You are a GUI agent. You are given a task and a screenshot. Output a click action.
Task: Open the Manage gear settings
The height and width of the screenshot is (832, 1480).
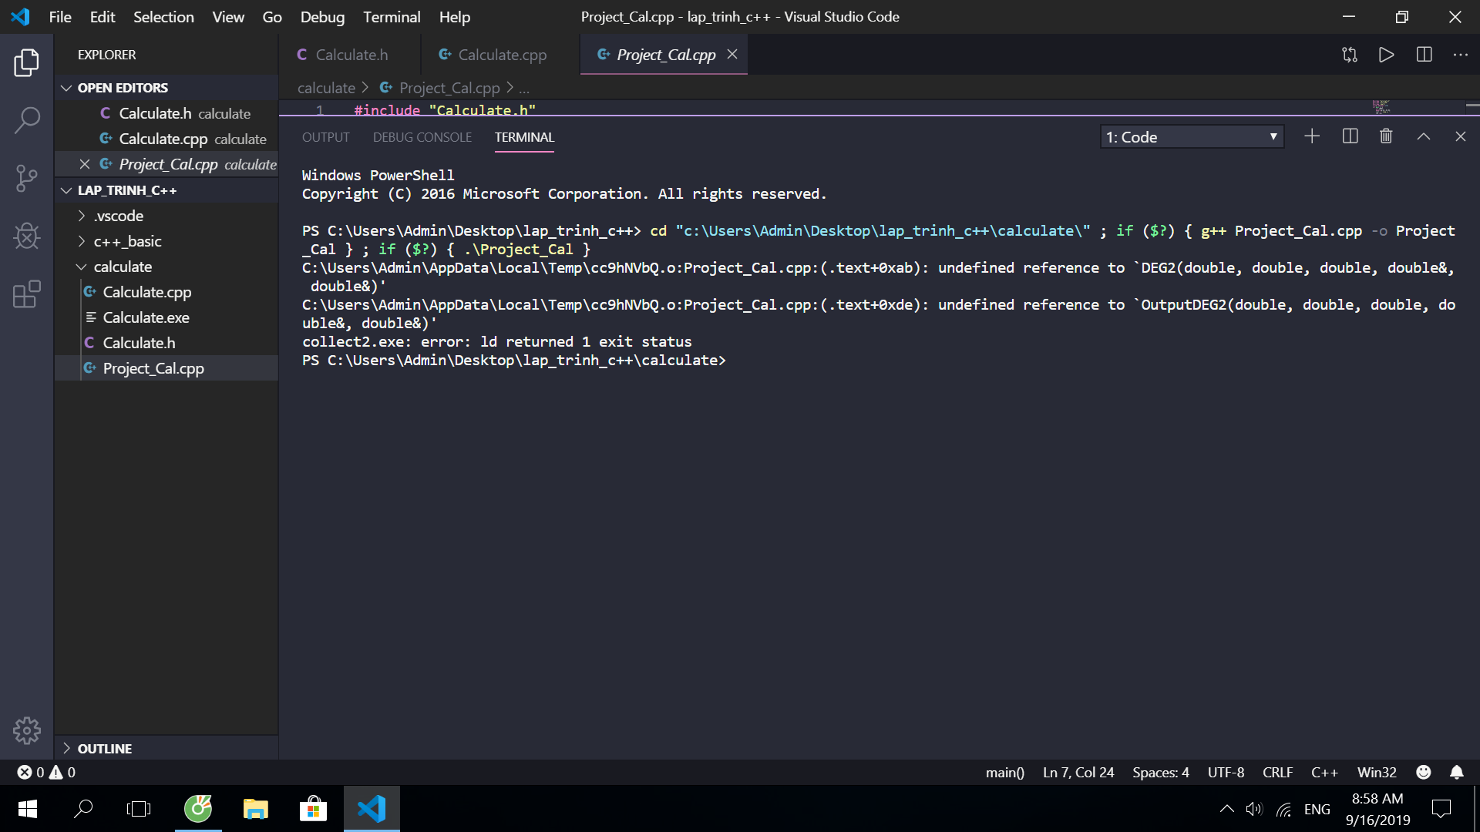click(27, 730)
